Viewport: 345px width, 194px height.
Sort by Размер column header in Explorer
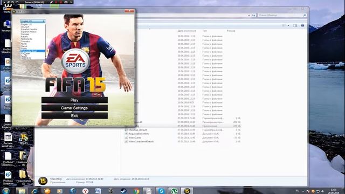231,31
